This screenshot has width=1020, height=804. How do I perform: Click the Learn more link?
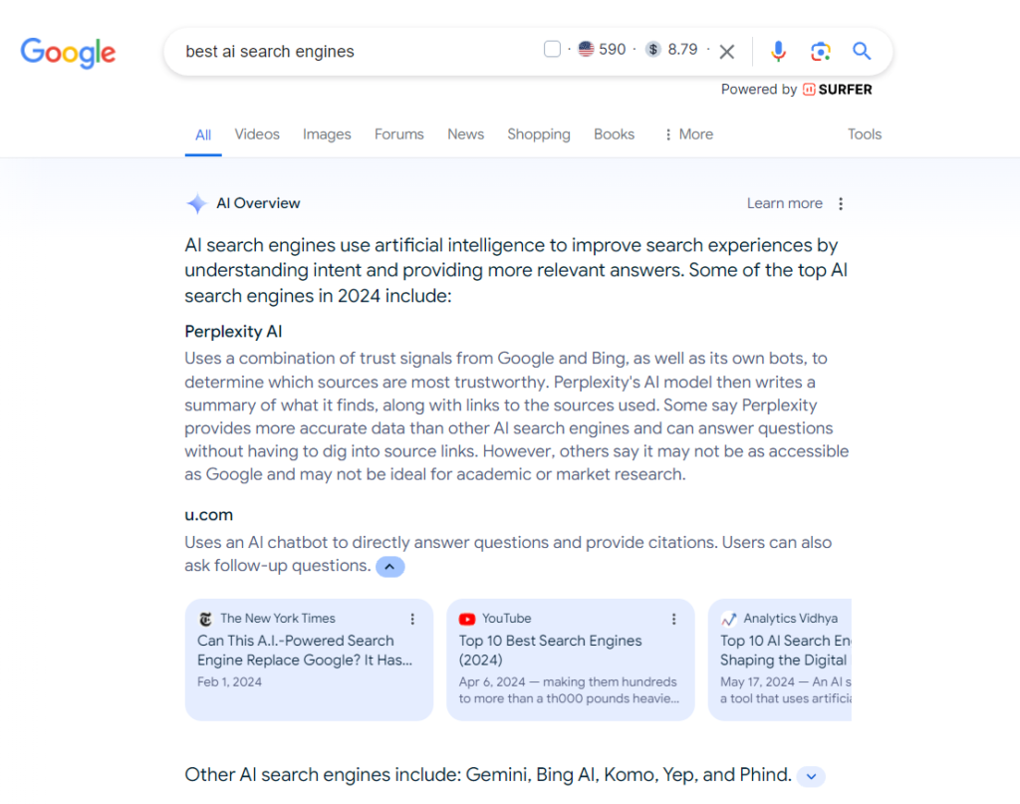click(x=784, y=203)
